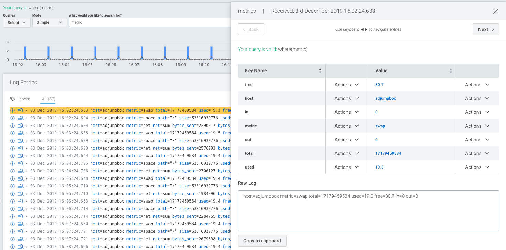Select the All (57) labels tab

48,99
